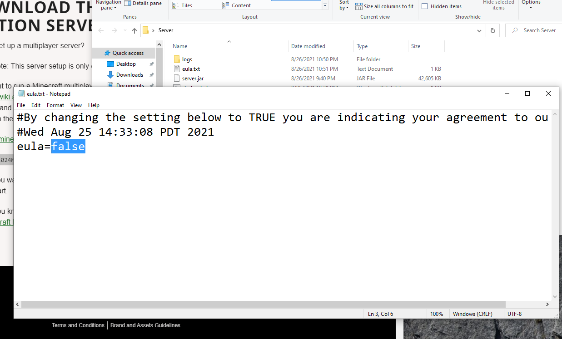
Task: Open the Options dropdown in Explorer ribbon
Action: point(531,5)
